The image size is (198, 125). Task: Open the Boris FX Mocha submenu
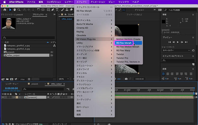pos(94,24)
